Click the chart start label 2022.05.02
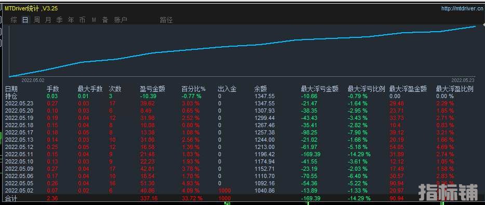This screenshot has height=205, width=485. click(x=33, y=80)
